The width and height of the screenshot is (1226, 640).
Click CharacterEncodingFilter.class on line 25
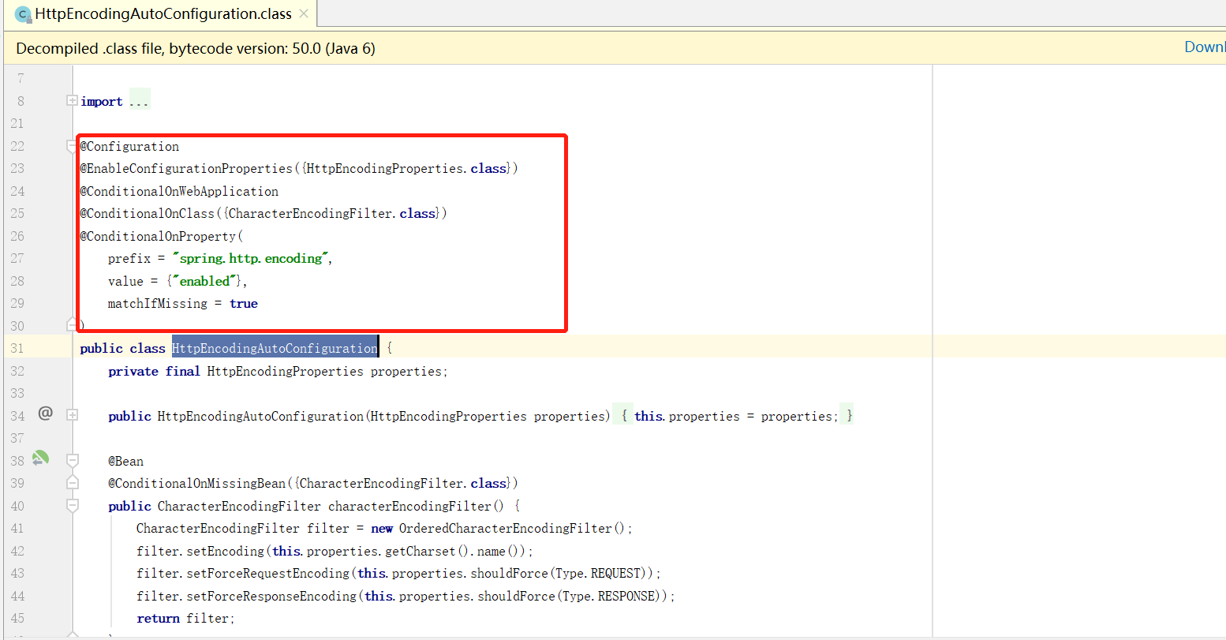[332, 214]
